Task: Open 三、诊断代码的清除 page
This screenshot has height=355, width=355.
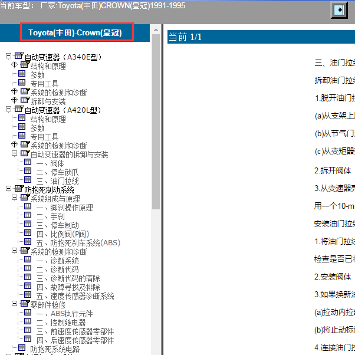Action: pyautogui.click(x=68, y=278)
